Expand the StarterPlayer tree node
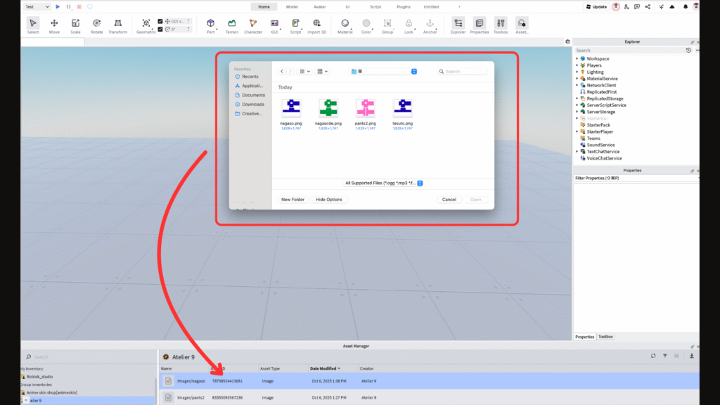Screen dimensions: 720x405 [x=577, y=131]
